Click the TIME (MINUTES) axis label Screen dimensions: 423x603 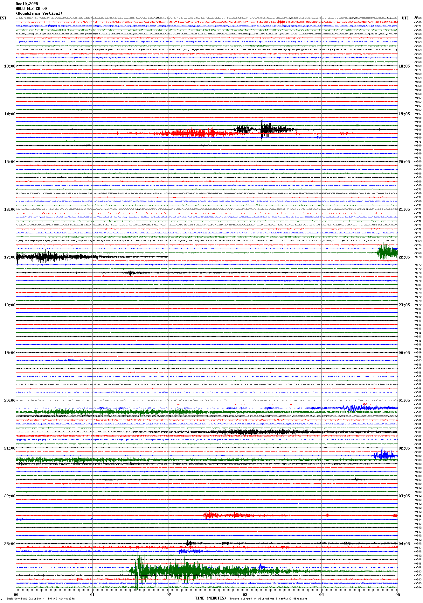click(x=211, y=598)
